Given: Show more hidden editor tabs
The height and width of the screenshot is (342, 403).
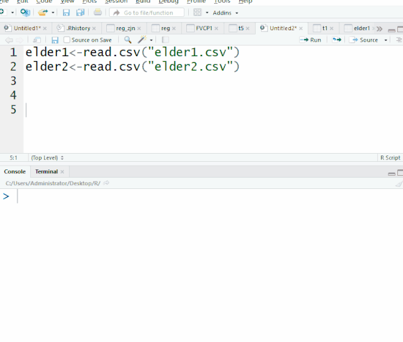Looking at the screenshot, I should [379, 28].
